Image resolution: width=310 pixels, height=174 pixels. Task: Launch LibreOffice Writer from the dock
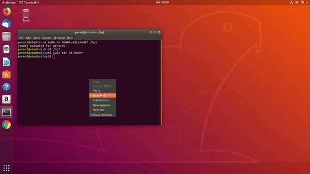coord(6,62)
